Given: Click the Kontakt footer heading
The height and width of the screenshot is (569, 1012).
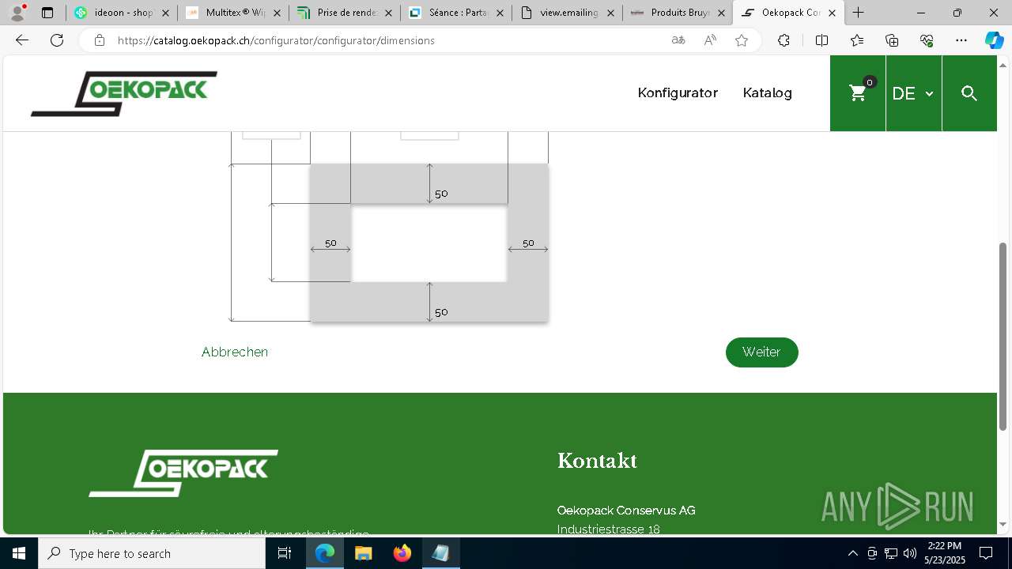Looking at the screenshot, I should pos(597,461).
